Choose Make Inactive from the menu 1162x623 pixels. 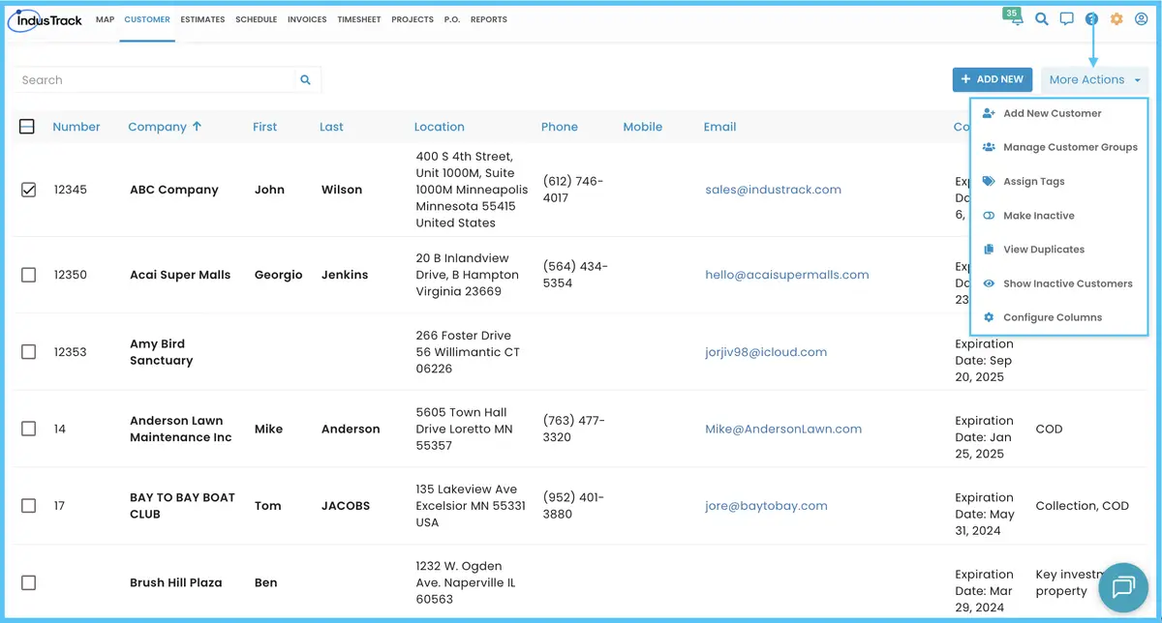pyautogui.click(x=1039, y=216)
